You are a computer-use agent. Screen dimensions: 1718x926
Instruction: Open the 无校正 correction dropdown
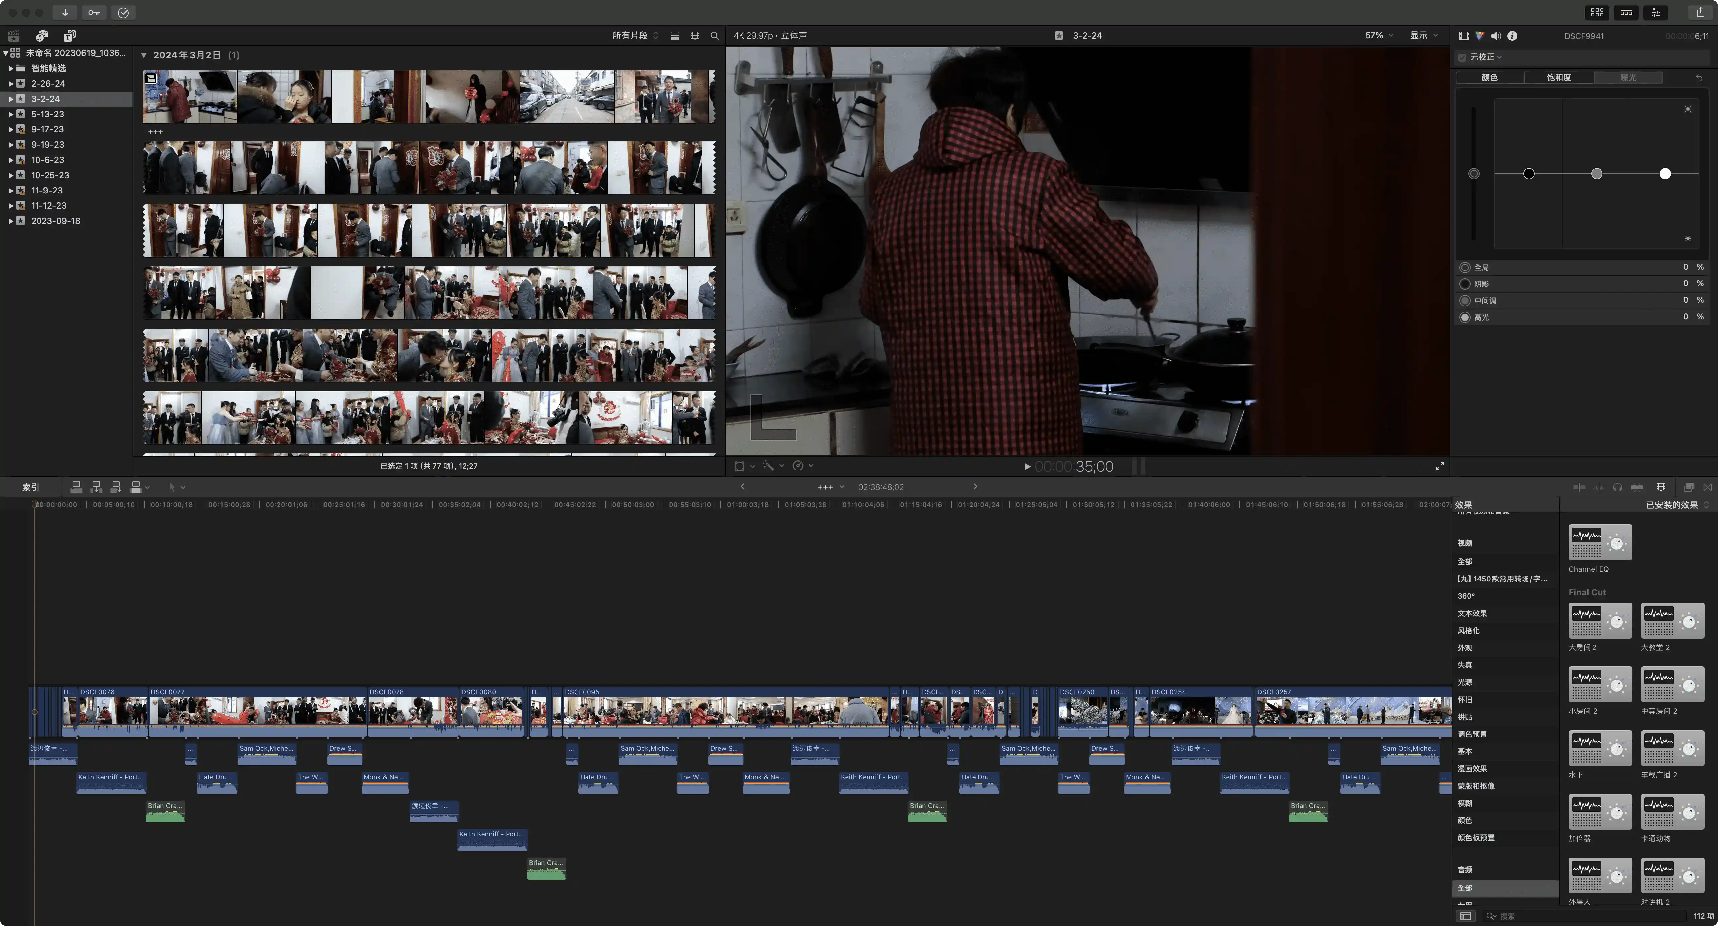click(x=1486, y=57)
